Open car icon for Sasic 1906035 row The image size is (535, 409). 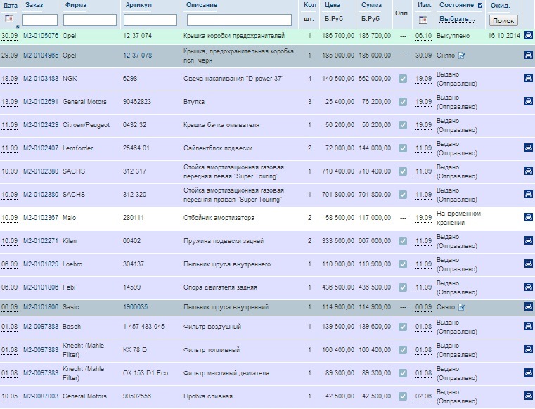pos(528,307)
